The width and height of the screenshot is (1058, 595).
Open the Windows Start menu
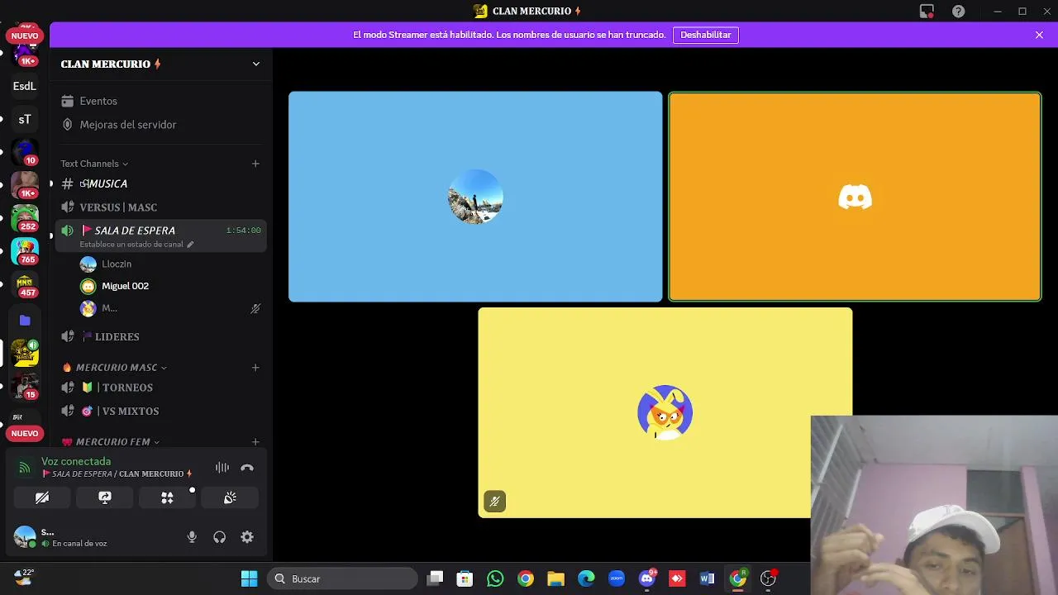click(249, 579)
